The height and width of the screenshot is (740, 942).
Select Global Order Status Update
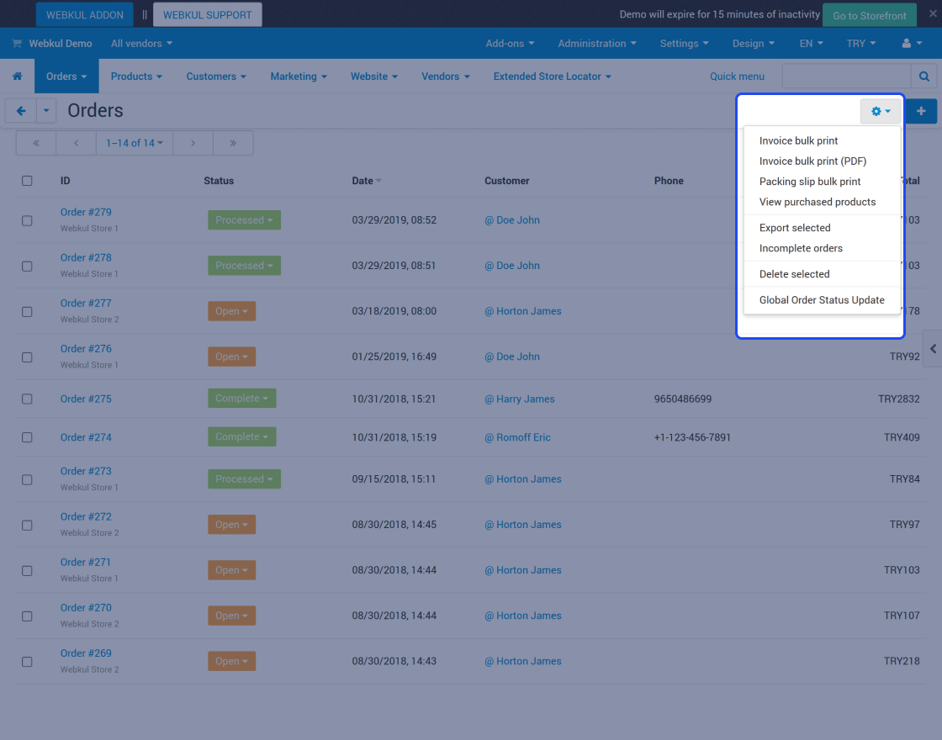point(822,299)
